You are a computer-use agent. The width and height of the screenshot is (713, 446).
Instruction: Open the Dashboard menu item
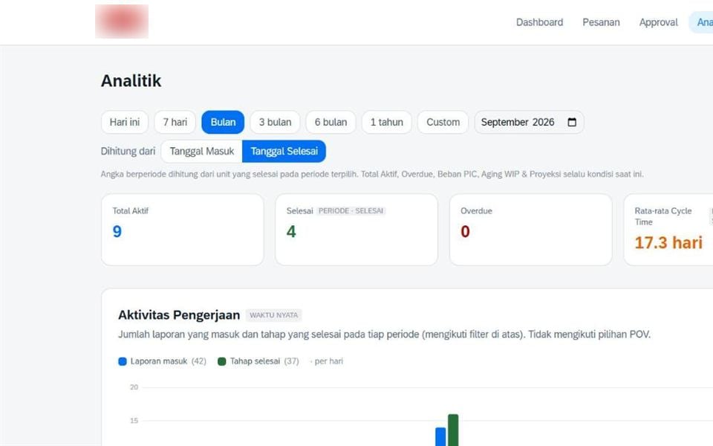point(539,22)
